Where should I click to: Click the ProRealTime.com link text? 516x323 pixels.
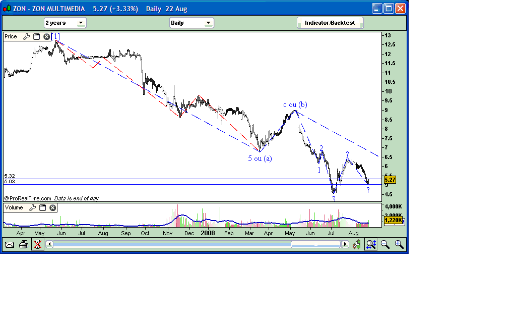30,198
